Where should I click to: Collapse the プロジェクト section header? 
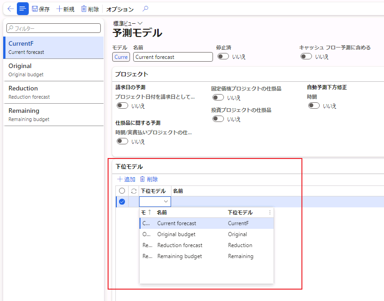tap(132, 74)
